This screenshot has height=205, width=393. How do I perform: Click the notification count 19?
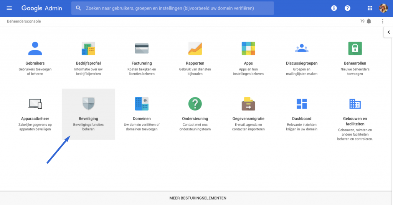[x=362, y=21]
